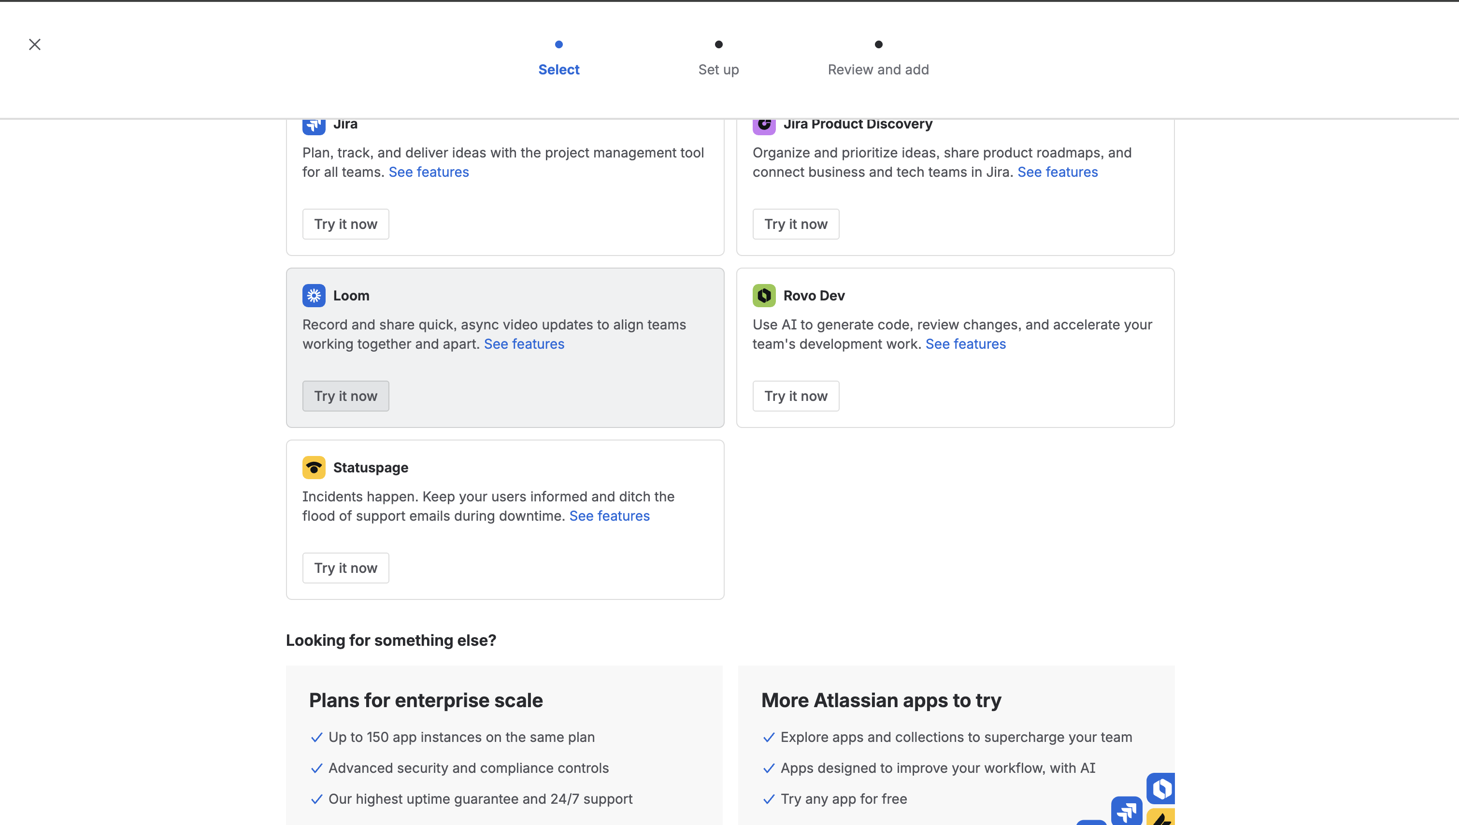Viewport: 1459px width, 825px height.
Task: Close the app selection wizard
Action: click(35, 44)
